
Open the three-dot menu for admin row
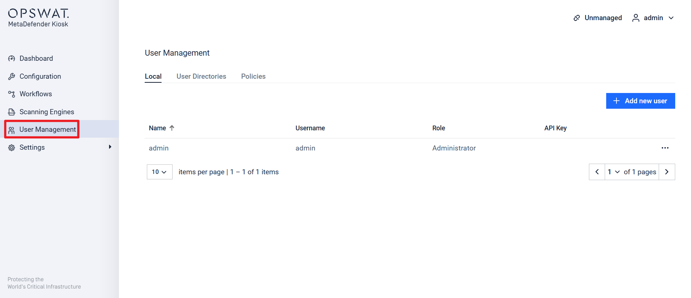(x=665, y=148)
